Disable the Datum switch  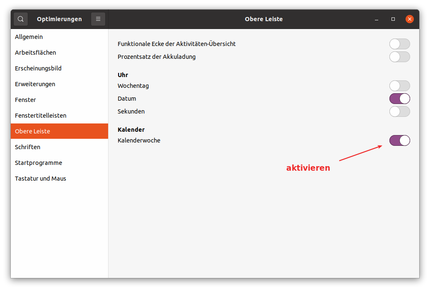(x=399, y=99)
